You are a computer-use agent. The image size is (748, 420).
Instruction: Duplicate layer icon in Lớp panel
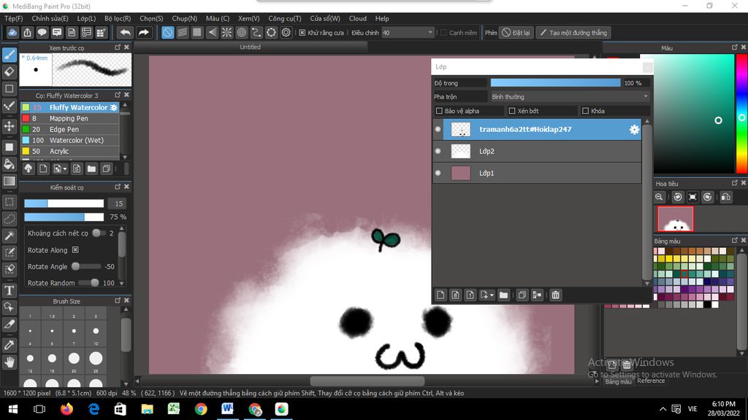pos(522,295)
